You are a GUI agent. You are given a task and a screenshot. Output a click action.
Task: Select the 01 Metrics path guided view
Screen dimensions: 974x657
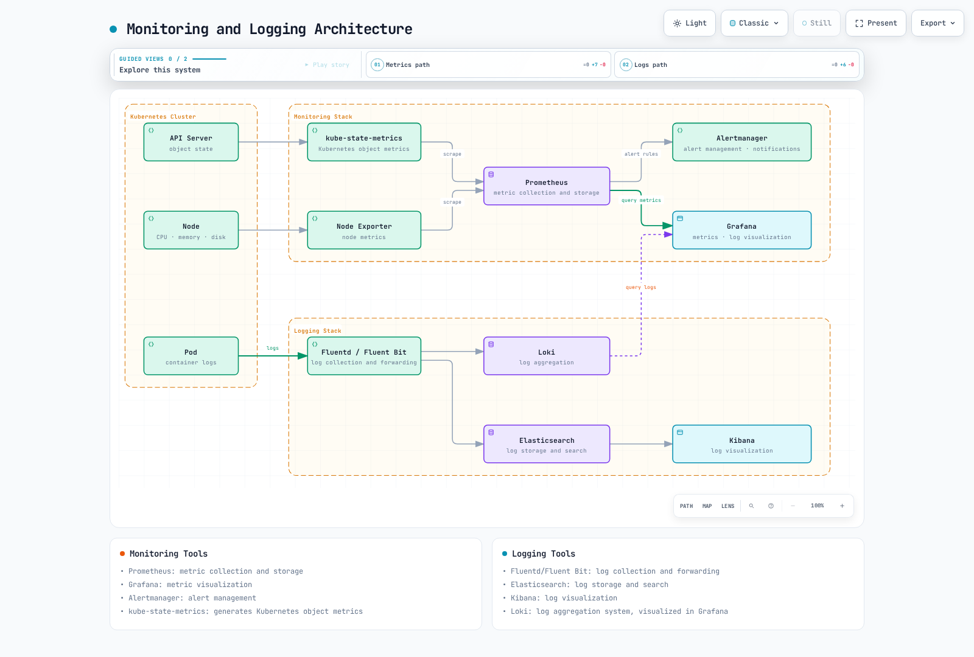click(488, 64)
